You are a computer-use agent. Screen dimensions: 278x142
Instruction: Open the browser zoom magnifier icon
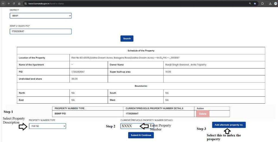[250, 4]
